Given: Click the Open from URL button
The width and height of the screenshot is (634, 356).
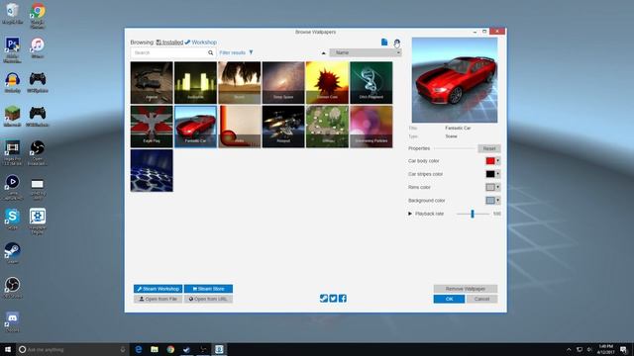Looking at the screenshot, I should (208, 299).
